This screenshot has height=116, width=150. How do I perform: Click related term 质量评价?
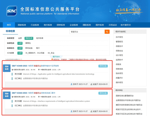point(119,78)
